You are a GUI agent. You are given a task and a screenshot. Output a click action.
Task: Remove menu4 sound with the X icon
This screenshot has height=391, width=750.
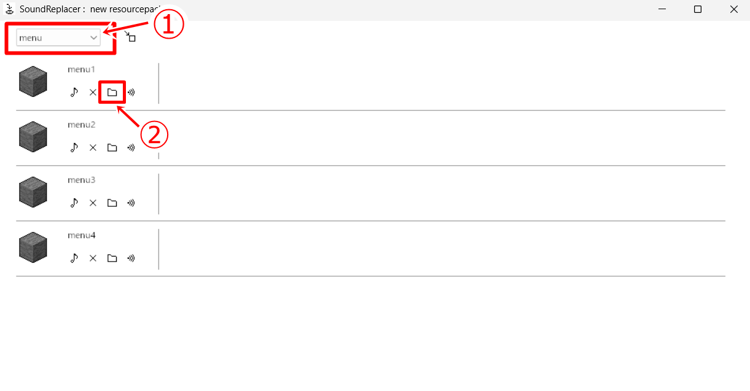coord(93,258)
